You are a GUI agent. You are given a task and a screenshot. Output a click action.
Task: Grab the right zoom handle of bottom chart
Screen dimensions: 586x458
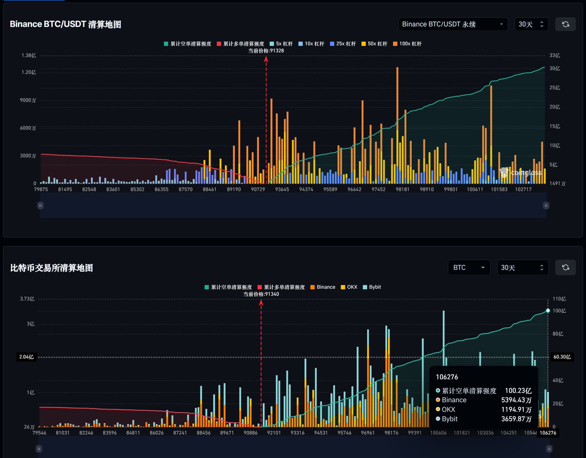click(x=549, y=448)
